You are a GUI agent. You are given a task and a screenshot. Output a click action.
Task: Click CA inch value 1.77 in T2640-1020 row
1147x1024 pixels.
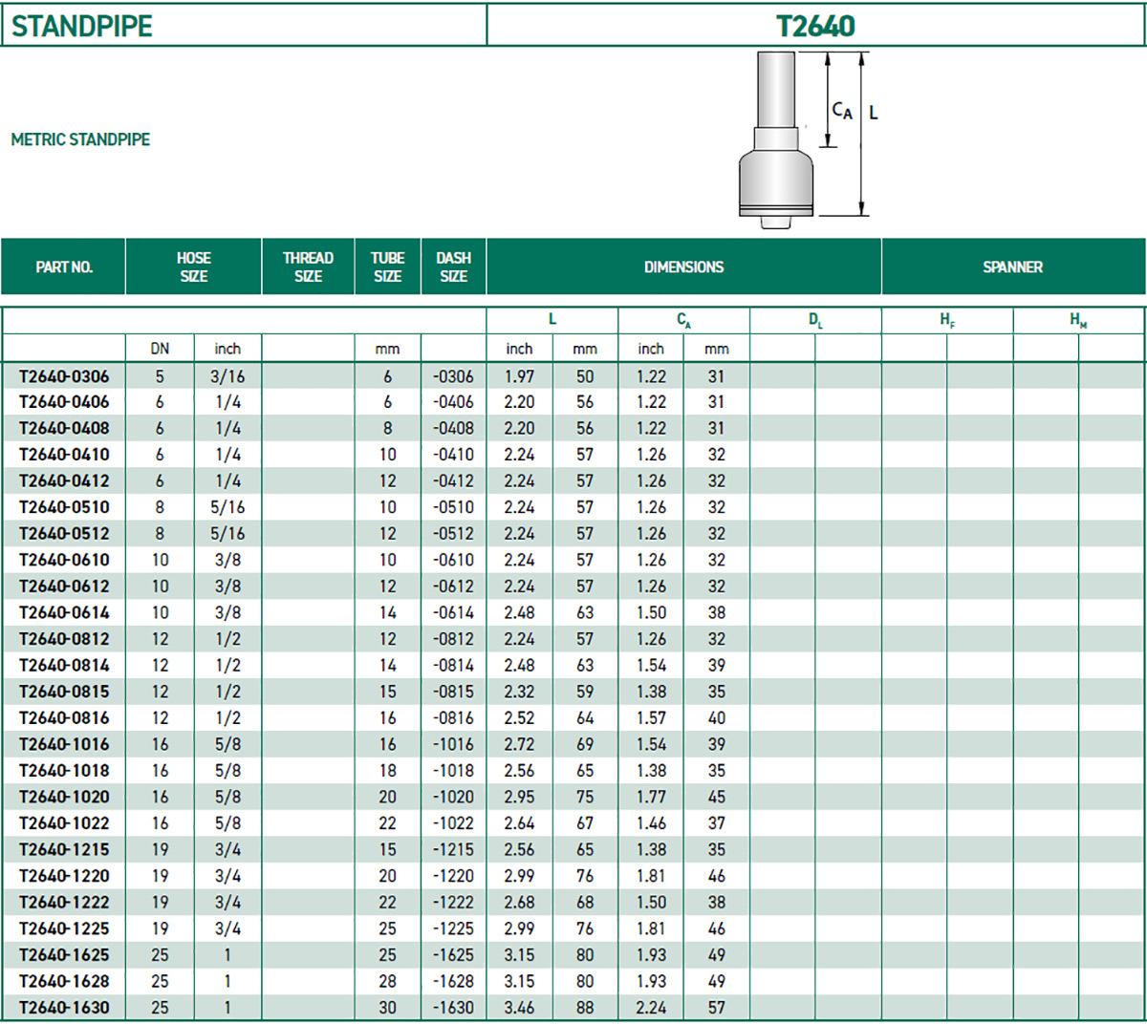point(651,797)
